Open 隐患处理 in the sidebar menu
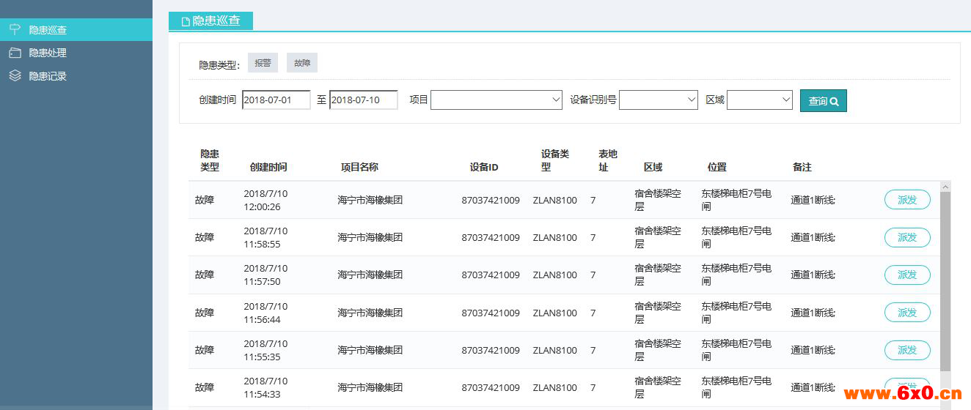Screen dimensions: 971x410 point(48,53)
